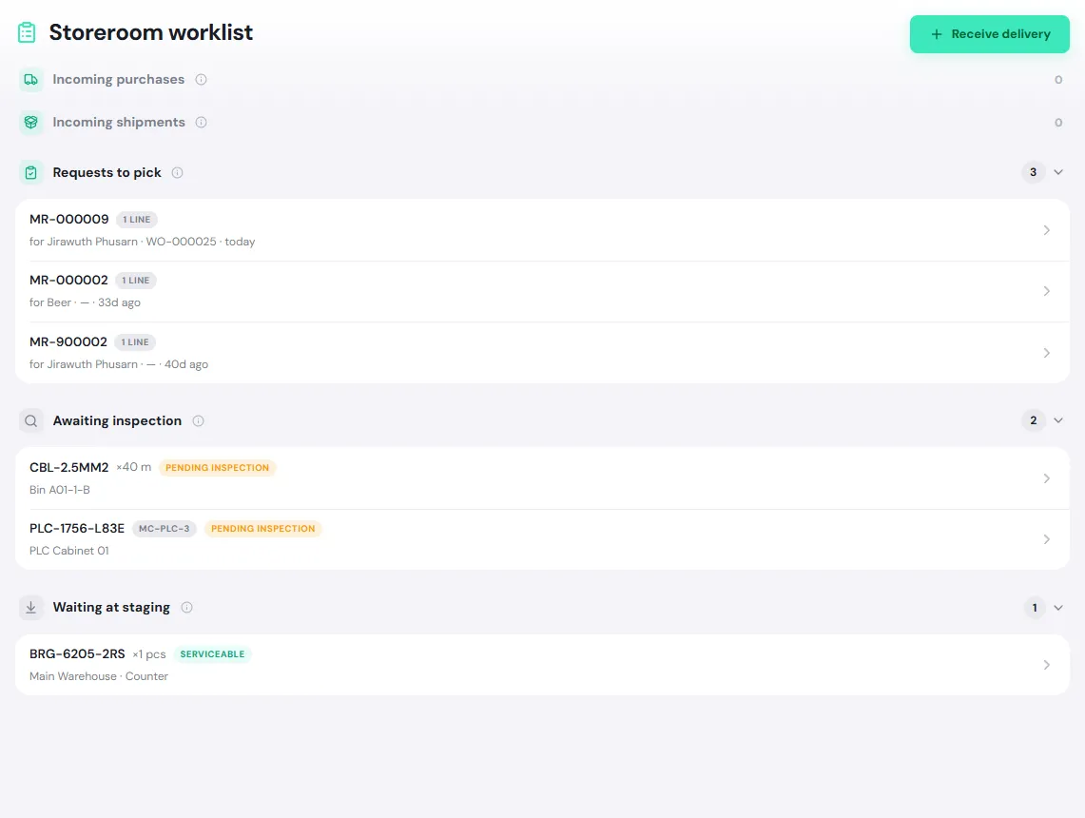
Task: Click the Receive delivery button
Action: point(990,34)
